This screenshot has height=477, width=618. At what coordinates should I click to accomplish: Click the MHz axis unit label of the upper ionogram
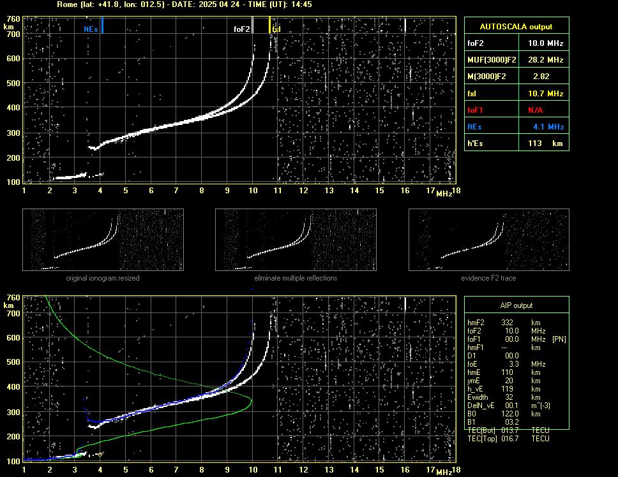(x=444, y=193)
